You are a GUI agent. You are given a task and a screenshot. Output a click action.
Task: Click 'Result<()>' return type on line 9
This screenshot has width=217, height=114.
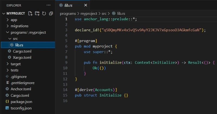199,63
